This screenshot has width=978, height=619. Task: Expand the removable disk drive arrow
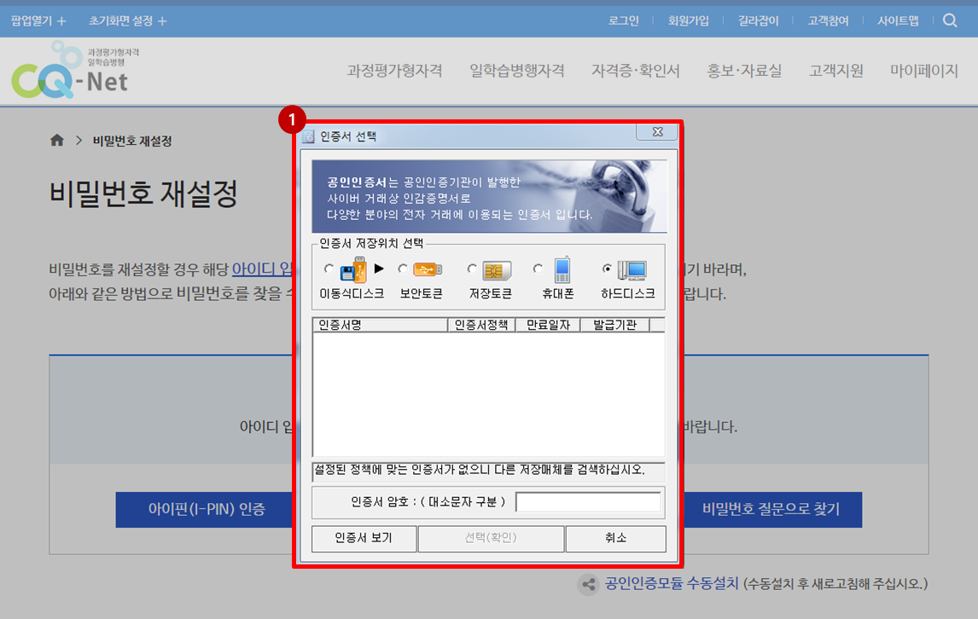[379, 269]
